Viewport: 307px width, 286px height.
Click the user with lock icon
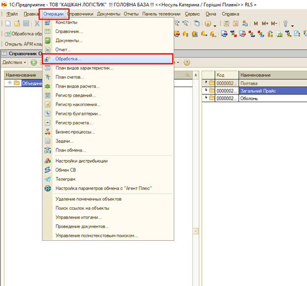click(245, 24)
